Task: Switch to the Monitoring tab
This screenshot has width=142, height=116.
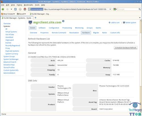Action: point(79,28)
